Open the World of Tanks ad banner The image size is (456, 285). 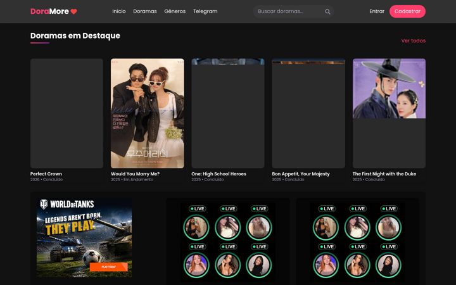click(84, 237)
